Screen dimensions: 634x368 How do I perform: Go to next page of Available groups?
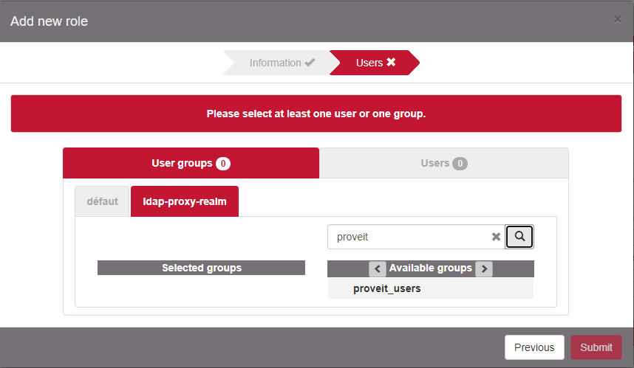pos(484,268)
